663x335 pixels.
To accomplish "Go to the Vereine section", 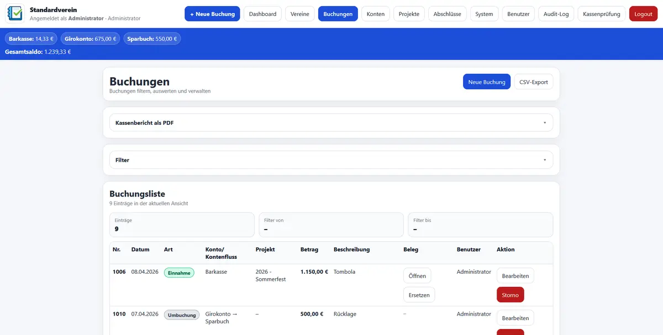I will [300, 14].
